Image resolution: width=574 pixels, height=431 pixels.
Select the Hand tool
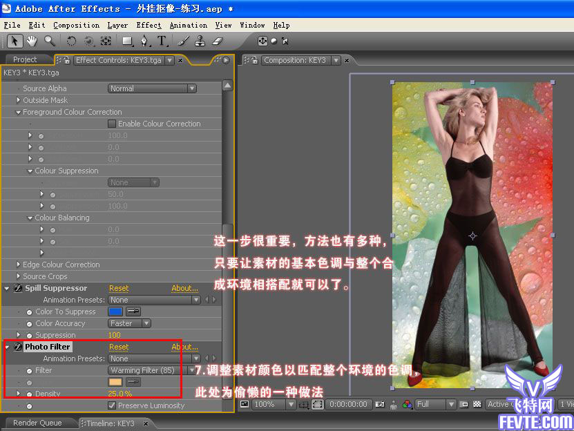tap(32, 41)
